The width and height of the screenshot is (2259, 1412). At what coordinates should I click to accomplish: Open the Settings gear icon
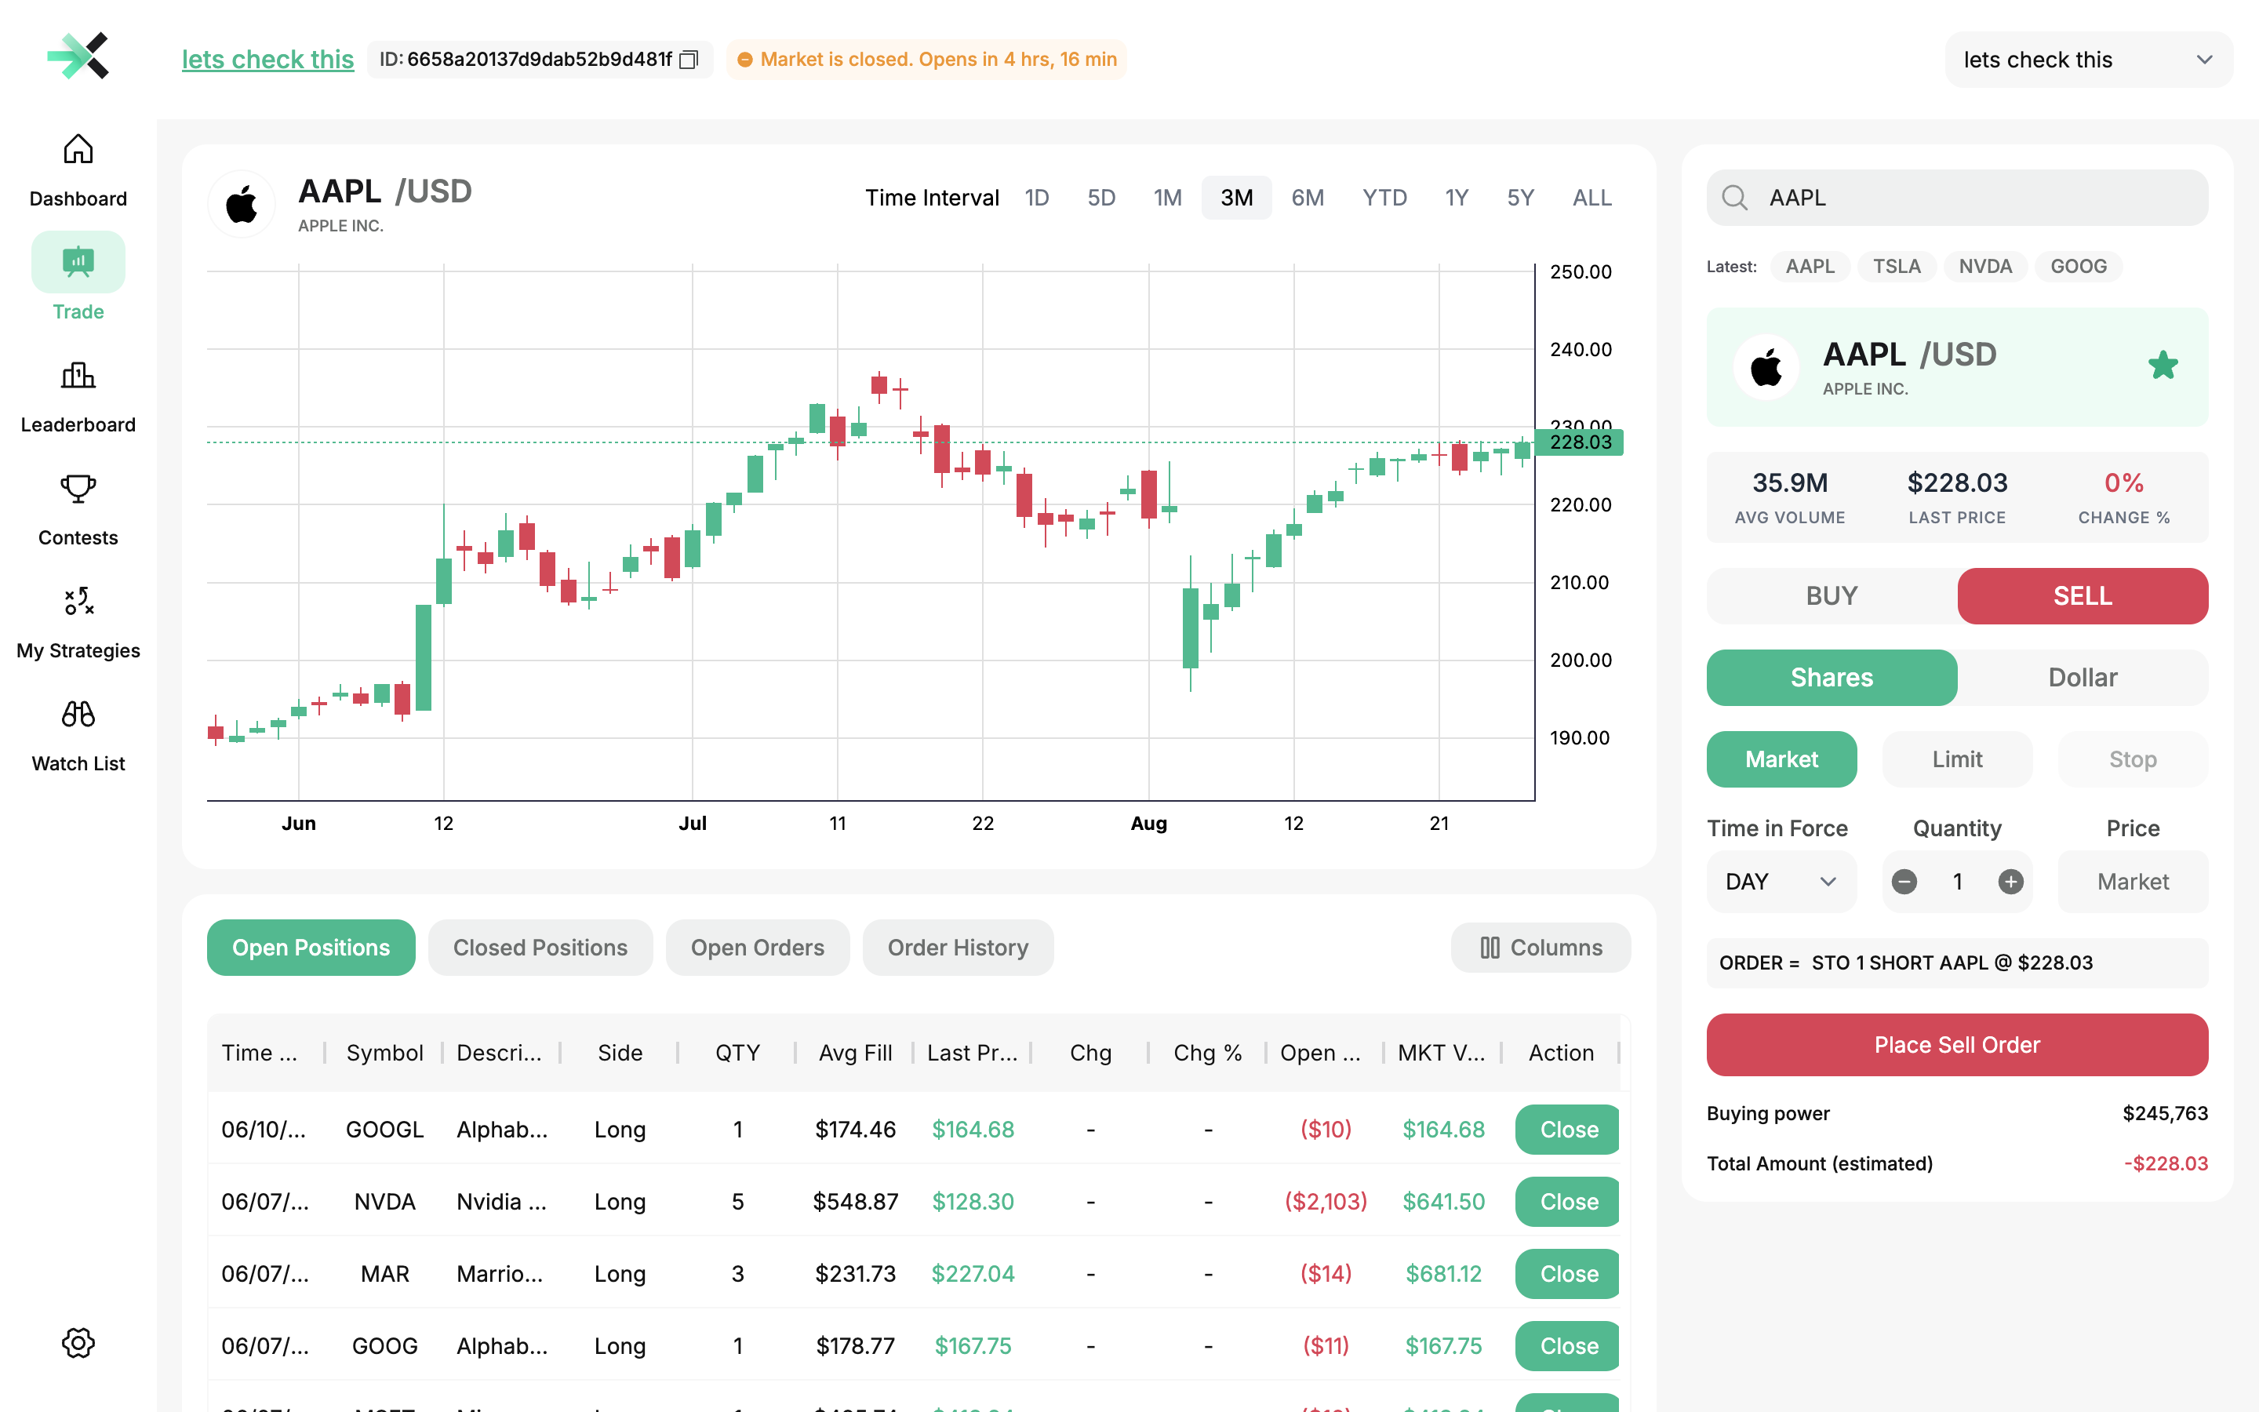click(78, 1343)
